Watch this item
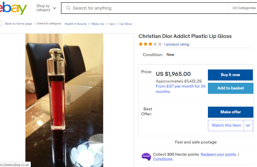 pos(226,125)
